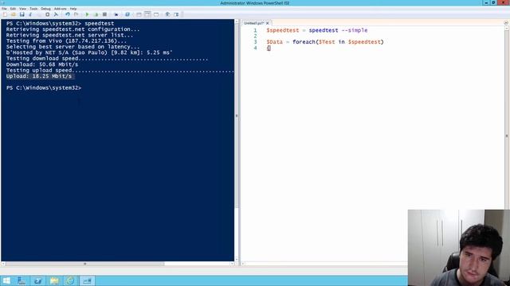Click the Run Selection toolbar icon
The width and height of the screenshot is (510, 286).
coord(96,14)
